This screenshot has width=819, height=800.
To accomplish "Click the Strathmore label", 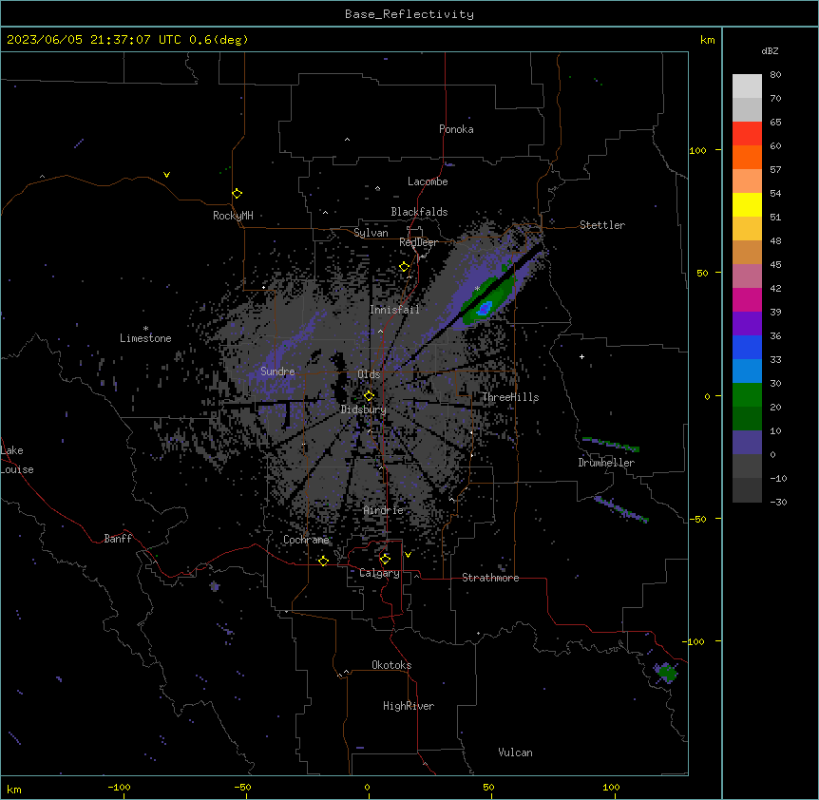I will 490,578.
